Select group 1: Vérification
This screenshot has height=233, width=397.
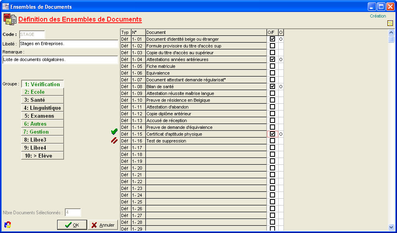tap(42, 84)
